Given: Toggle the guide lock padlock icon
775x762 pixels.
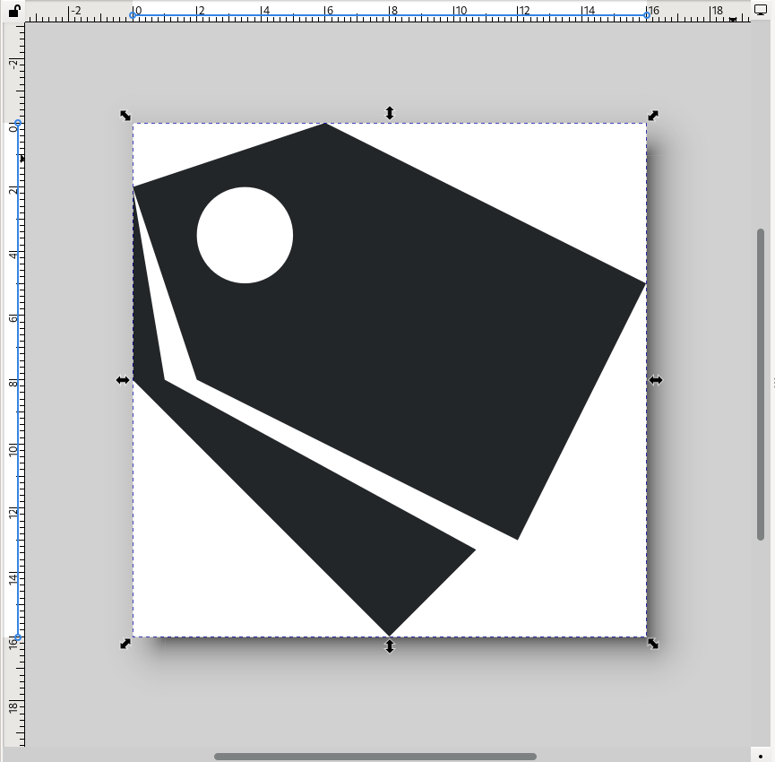Looking at the screenshot, I should click(x=14, y=11).
